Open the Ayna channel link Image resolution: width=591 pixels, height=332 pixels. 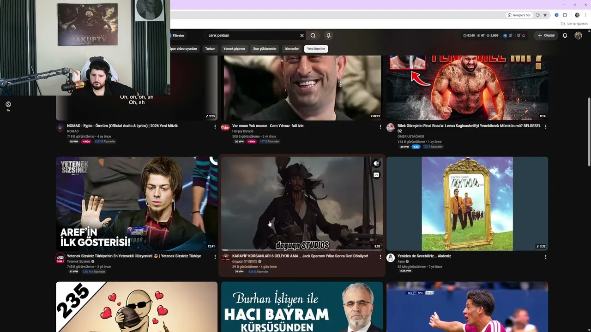401,261
